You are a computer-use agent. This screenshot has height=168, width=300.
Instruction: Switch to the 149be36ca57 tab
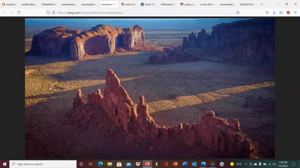pyautogui.click(x=168, y=4)
